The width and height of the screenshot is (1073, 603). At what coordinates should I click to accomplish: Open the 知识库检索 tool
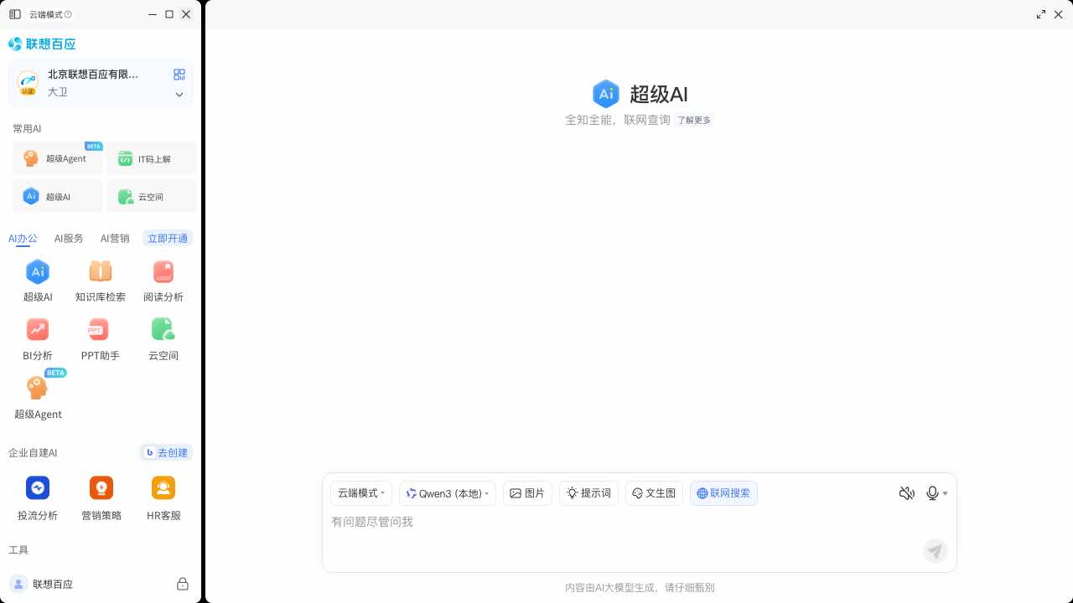pos(100,281)
